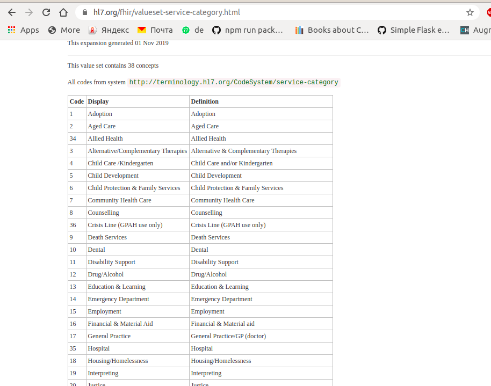Viewport: 491px width, 386px height.
Task: Click 'Employment' definition cell
Action: (x=261, y=311)
